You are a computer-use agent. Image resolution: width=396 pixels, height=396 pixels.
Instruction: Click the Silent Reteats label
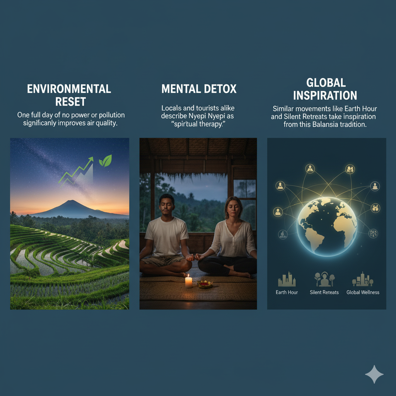click(x=324, y=292)
